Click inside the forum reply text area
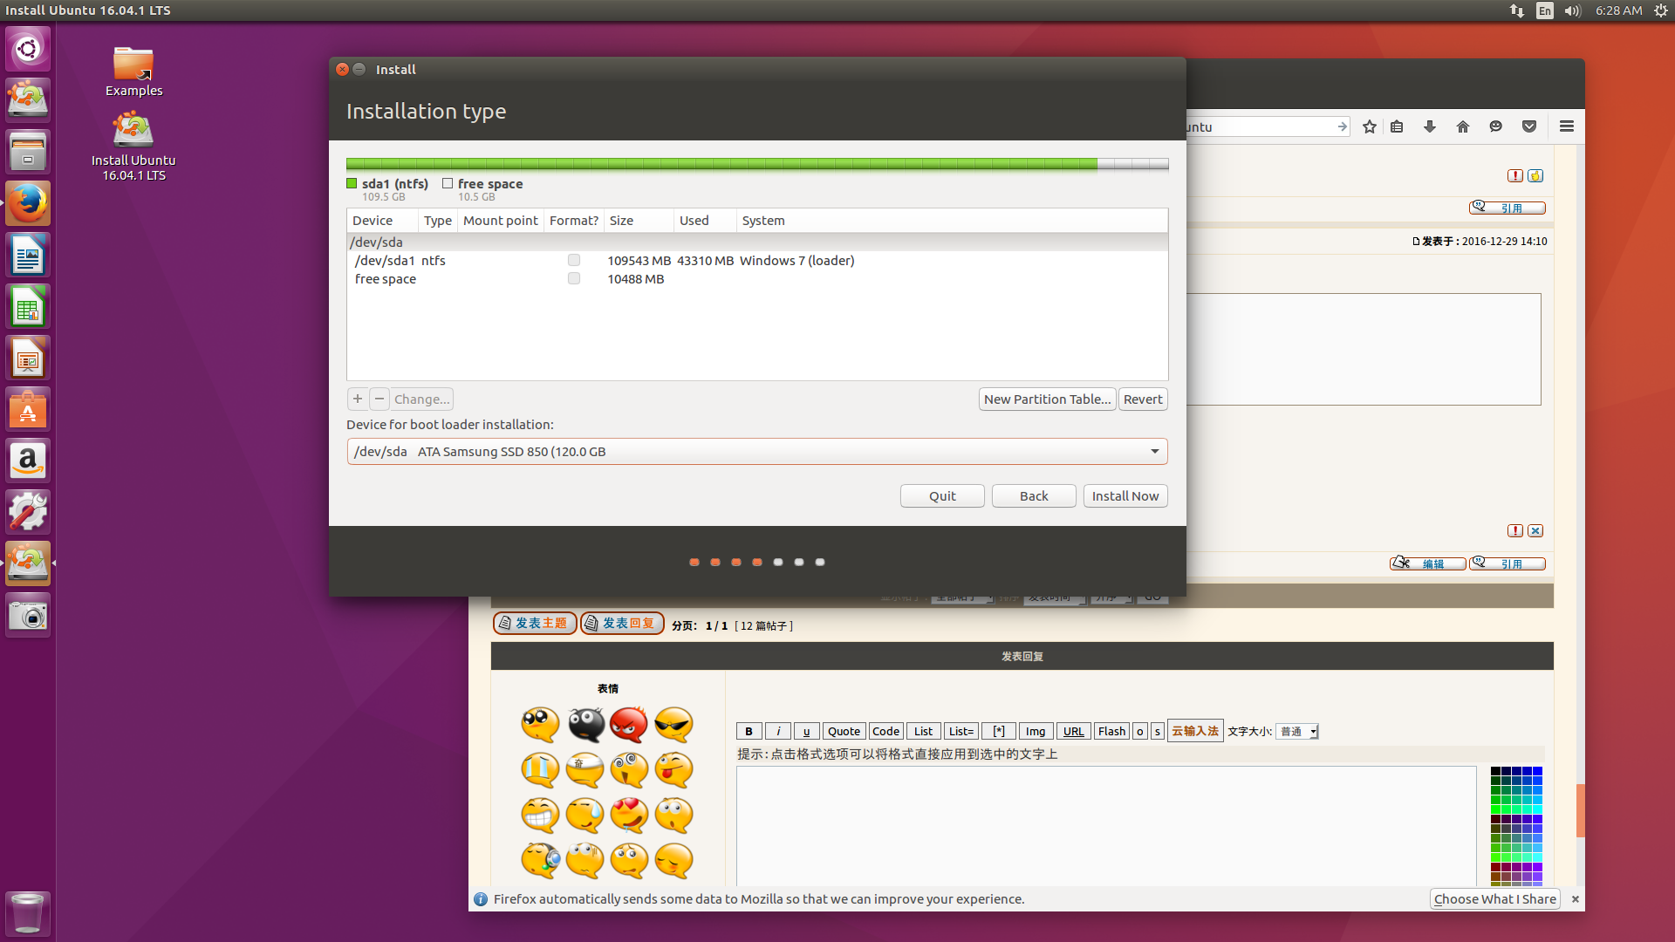Screen dimensions: 1675x942 pyautogui.click(x=1106, y=826)
